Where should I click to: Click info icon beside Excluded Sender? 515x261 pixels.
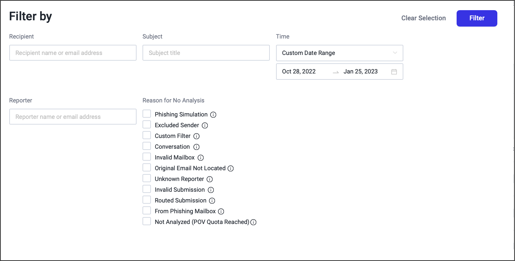point(205,125)
